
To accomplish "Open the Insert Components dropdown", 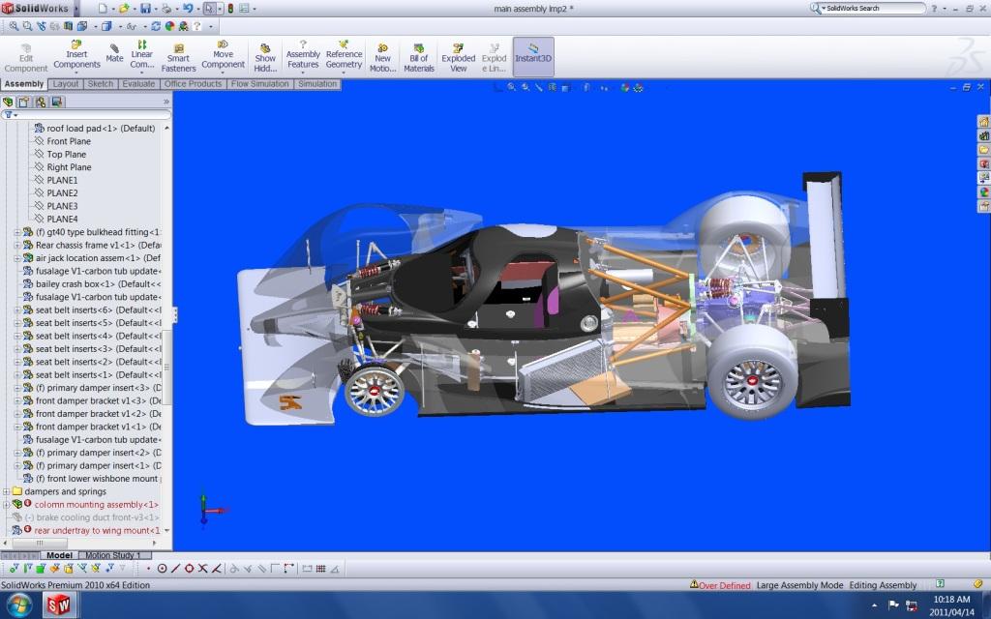I will point(76,55).
